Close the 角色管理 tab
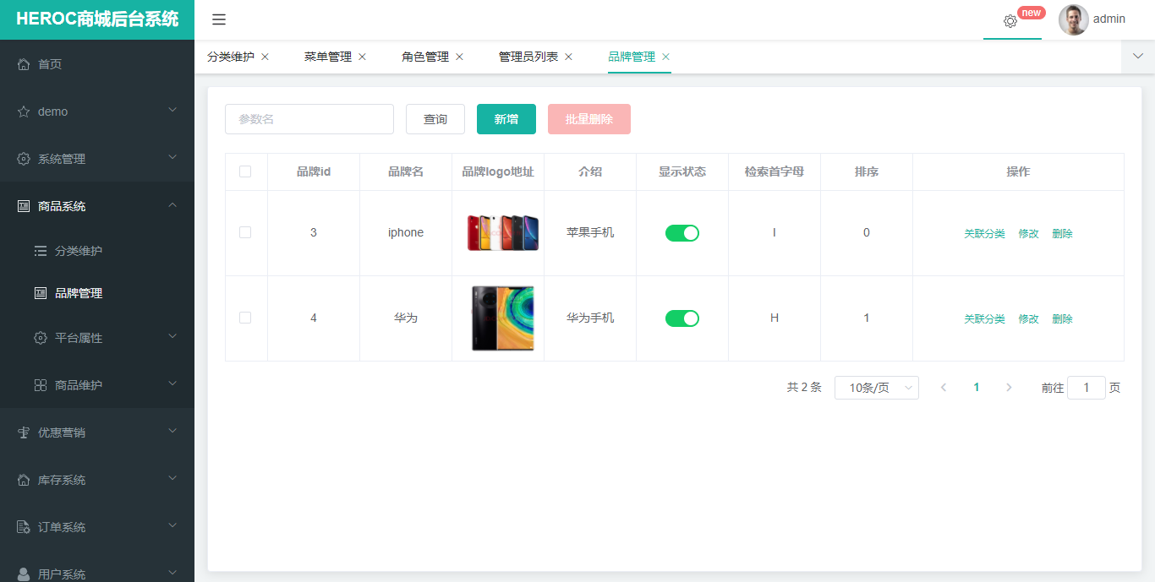The image size is (1155, 582). point(459,57)
